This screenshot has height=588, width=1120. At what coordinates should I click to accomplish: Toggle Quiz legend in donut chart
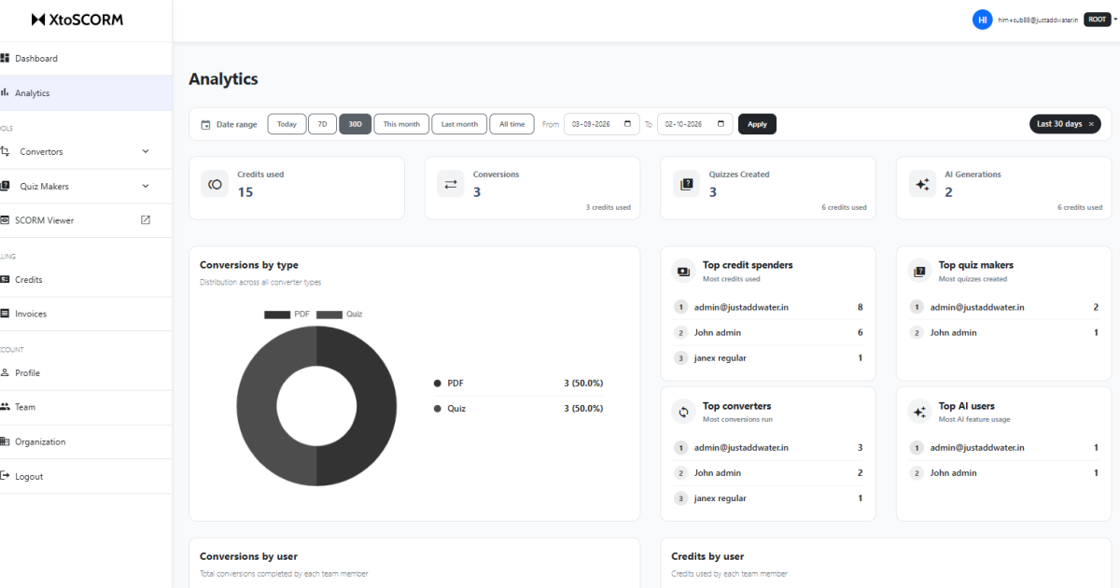340,315
